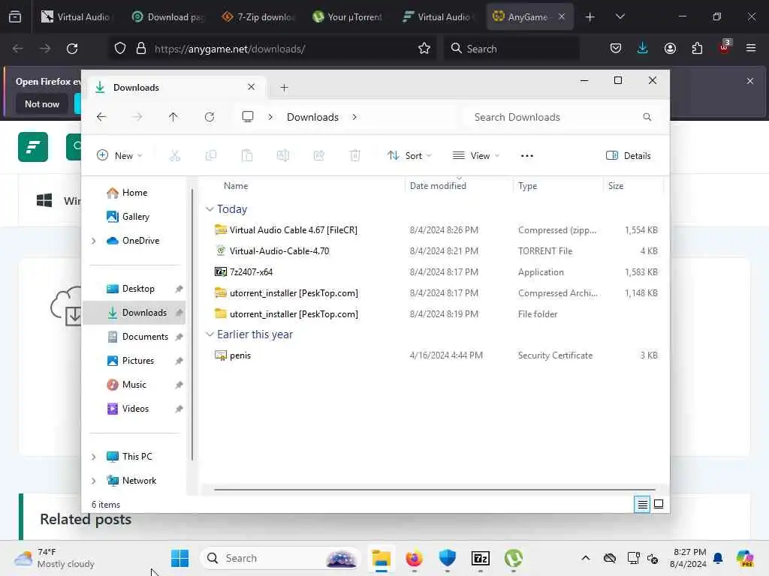Viewport: 769px width, 576px height.
Task: Switch to the details list view icon
Action: 642,504
